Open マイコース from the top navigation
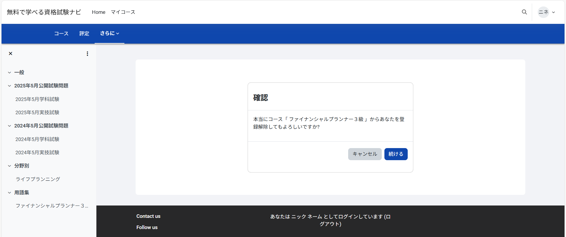 (x=123, y=12)
